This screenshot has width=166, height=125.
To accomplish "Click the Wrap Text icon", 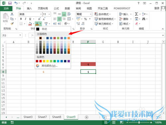I will (x=69, y=14).
